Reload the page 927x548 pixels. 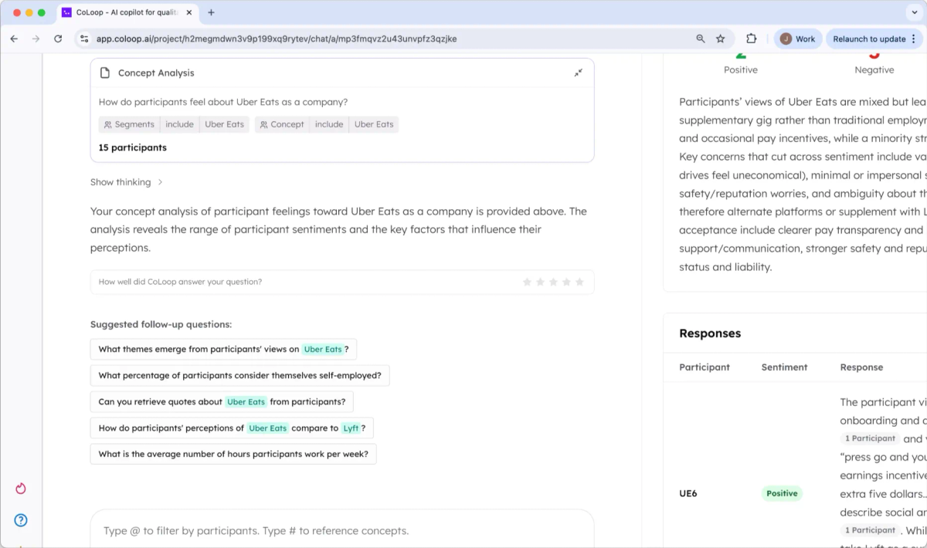point(58,39)
